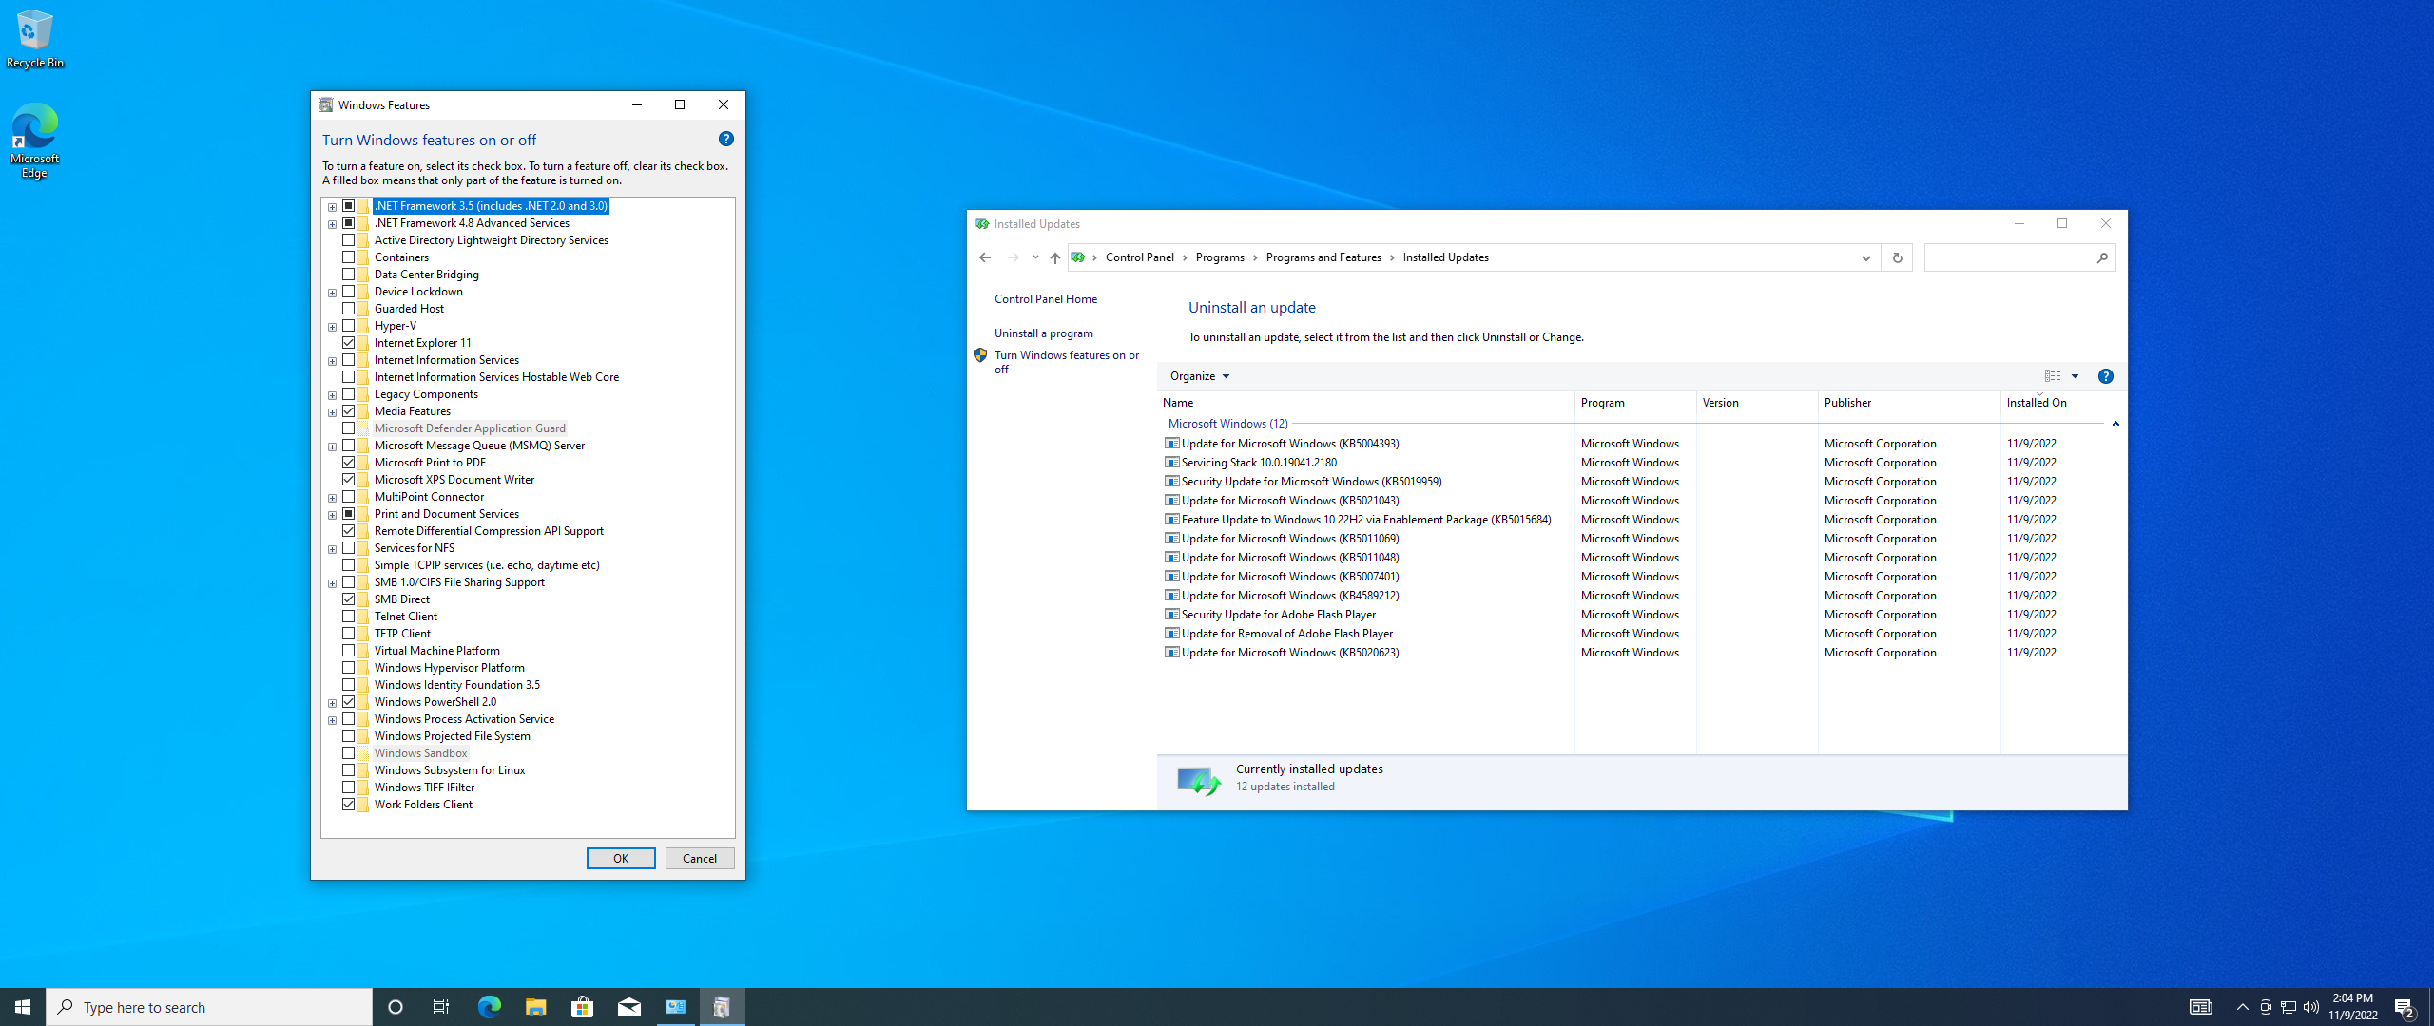The height and width of the screenshot is (1026, 2434).
Task: Open File Explorer from the taskbar
Action: point(535,1007)
